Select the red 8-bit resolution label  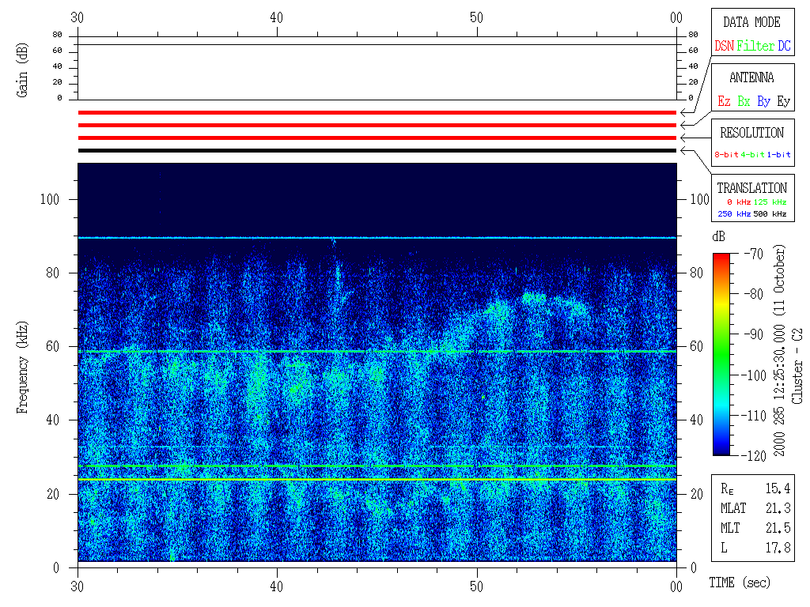(x=727, y=155)
